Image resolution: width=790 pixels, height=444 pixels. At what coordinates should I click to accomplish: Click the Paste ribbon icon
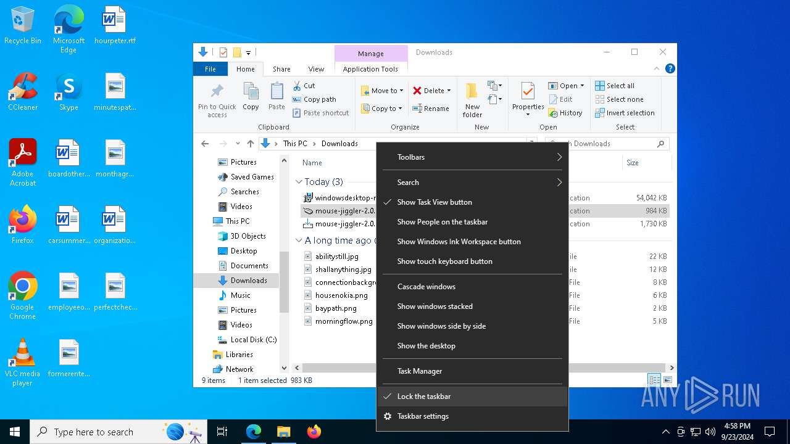276,97
